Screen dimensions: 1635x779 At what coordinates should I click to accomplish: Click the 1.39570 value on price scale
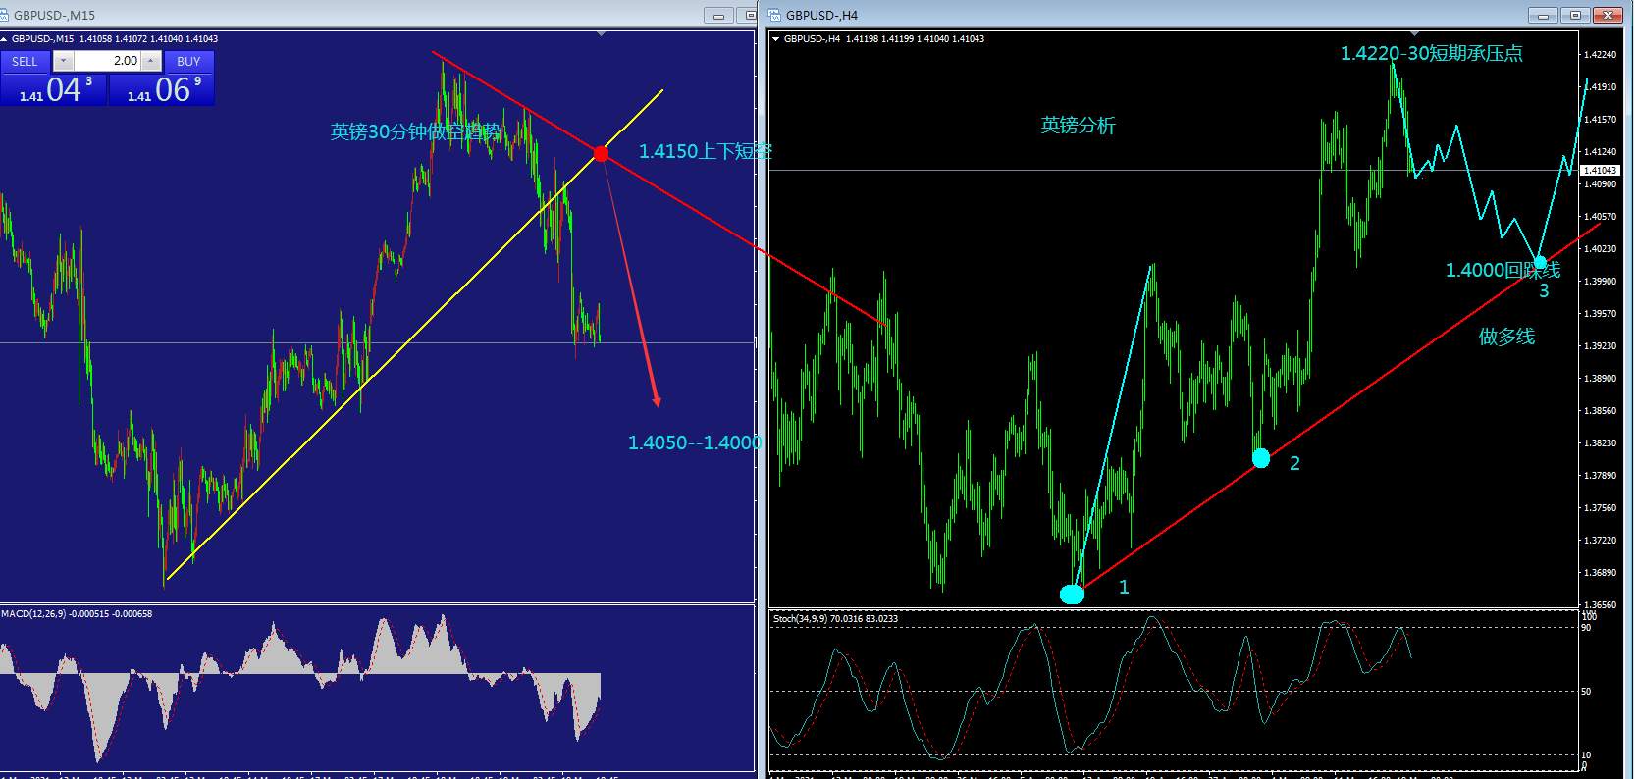tap(1601, 314)
